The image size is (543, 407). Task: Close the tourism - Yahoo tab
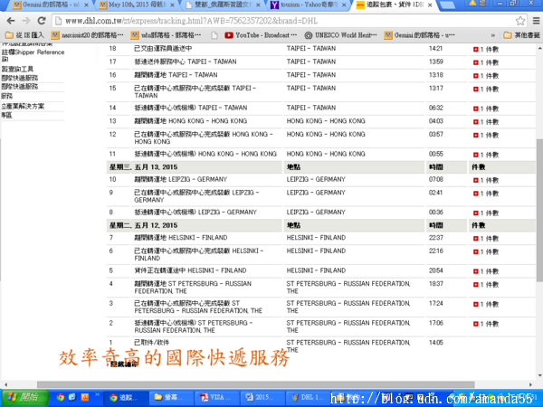[x=344, y=5]
